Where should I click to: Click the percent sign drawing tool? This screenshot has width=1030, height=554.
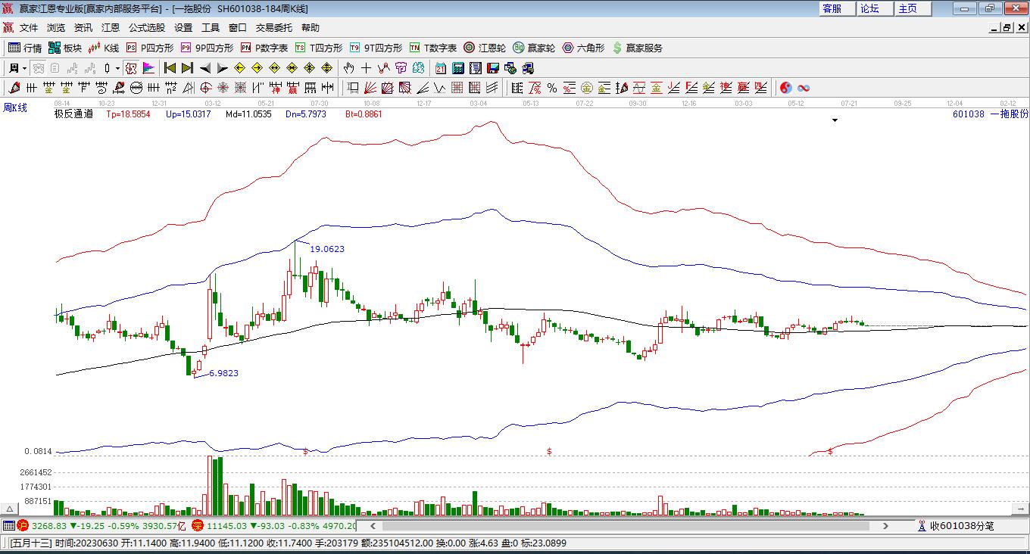tap(552, 88)
